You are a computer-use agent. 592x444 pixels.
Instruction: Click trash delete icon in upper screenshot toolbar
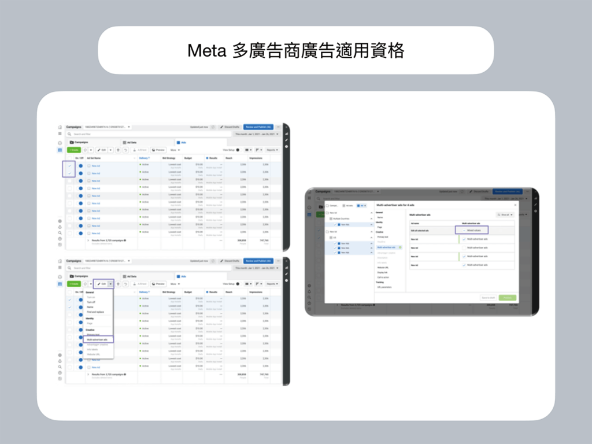(118, 150)
